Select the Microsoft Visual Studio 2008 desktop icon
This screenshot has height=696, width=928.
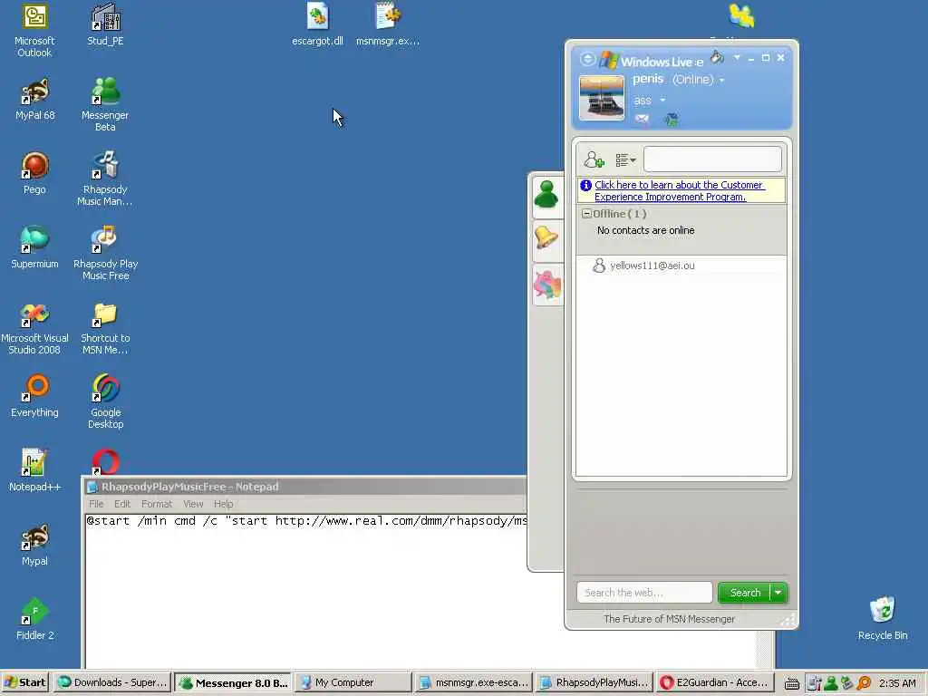(35, 328)
